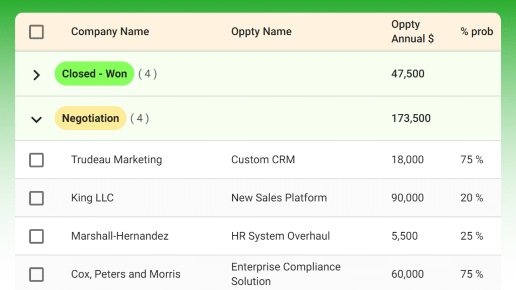The width and height of the screenshot is (516, 290).
Task: Click the 20 % probability for King LLC
Action: [472, 197]
